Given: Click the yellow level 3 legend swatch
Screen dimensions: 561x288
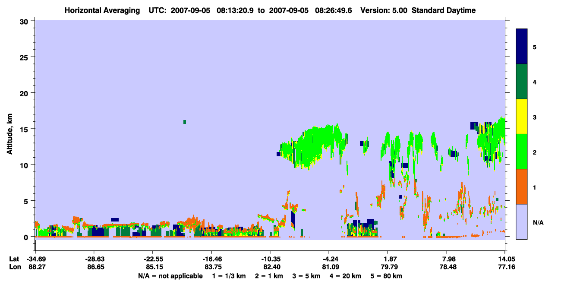Looking at the screenshot, I should point(522,117).
